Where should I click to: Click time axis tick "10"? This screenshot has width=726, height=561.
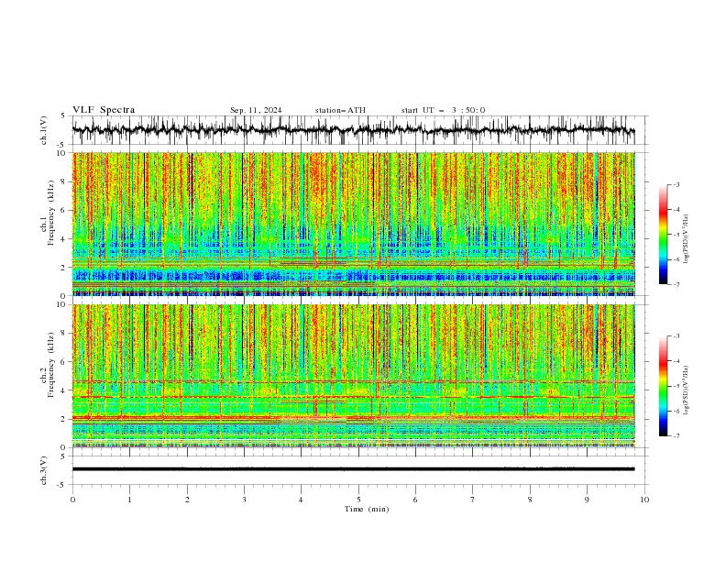644,500
